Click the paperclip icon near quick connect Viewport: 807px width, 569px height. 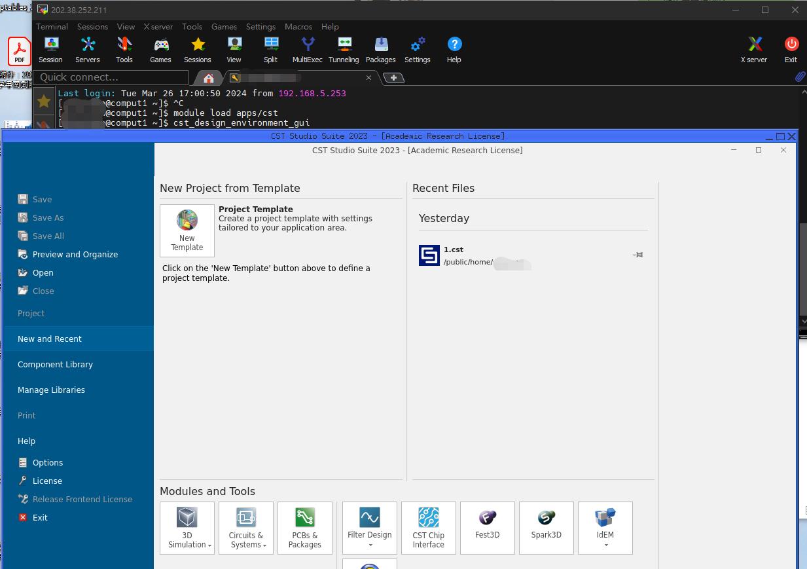click(x=800, y=77)
